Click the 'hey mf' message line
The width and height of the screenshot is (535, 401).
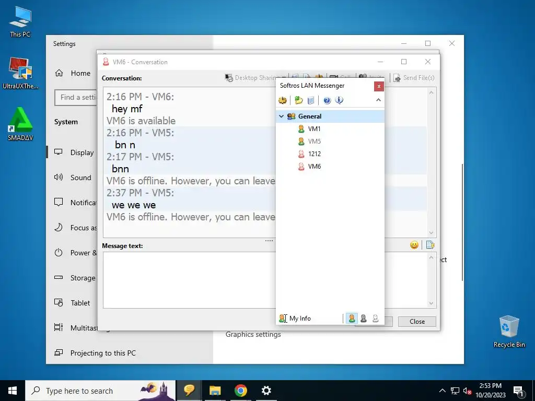point(127,109)
